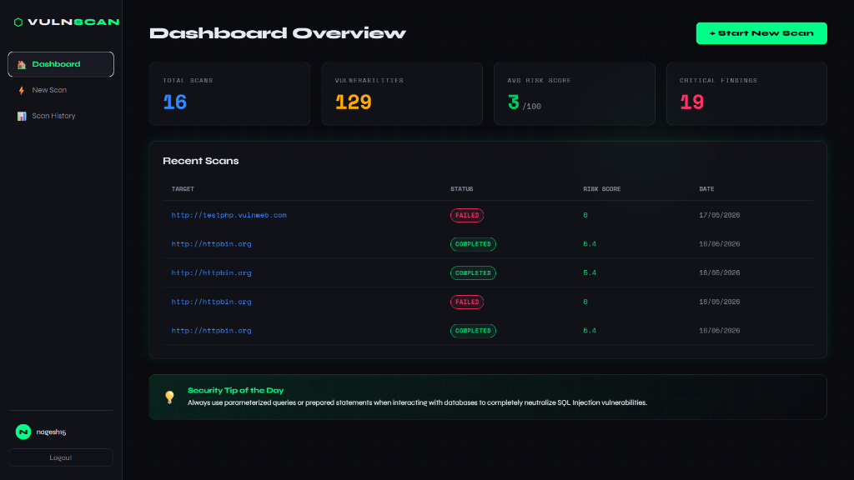
Task: Click the green N user avatar
Action: 23,432
